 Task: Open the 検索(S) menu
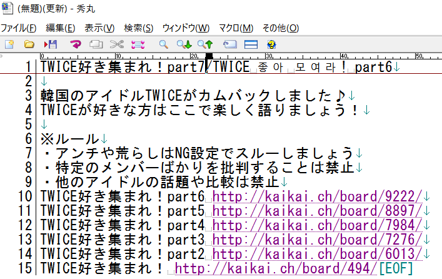click(x=139, y=28)
